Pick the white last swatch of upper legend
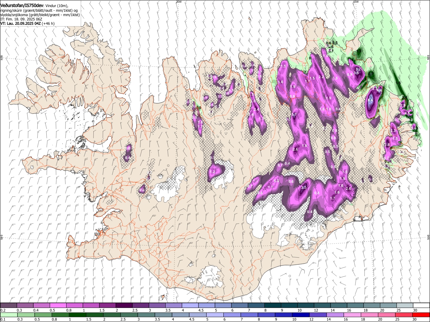Screen dimensions: 430x322 pyautogui.click(x=421, y=305)
